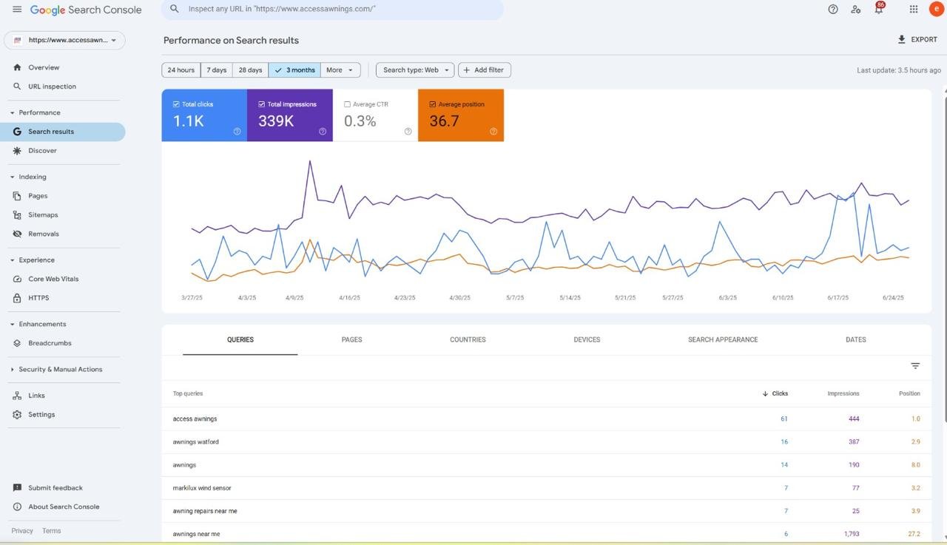Select the 28 days date range
947x545 pixels.
[x=250, y=70]
